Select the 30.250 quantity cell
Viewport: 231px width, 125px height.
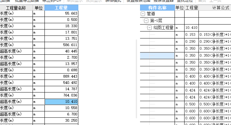(61, 120)
